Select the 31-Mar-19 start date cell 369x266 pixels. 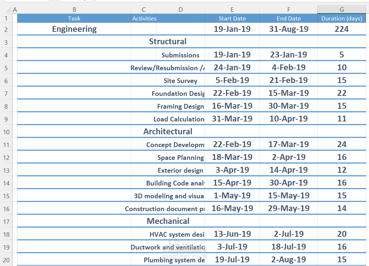(232, 119)
